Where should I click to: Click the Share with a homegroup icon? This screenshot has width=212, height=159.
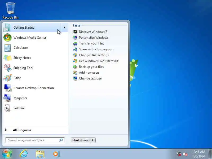[x=75, y=49]
